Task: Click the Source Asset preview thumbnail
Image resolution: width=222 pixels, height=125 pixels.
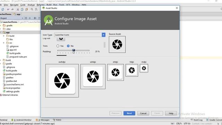Action: [x=117, y=44]
